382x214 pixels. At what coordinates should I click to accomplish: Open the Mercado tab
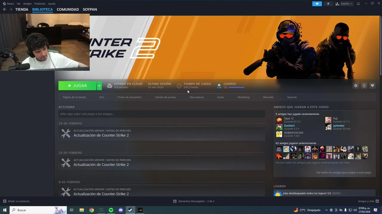pyautogui.click(x=268, y=97)
